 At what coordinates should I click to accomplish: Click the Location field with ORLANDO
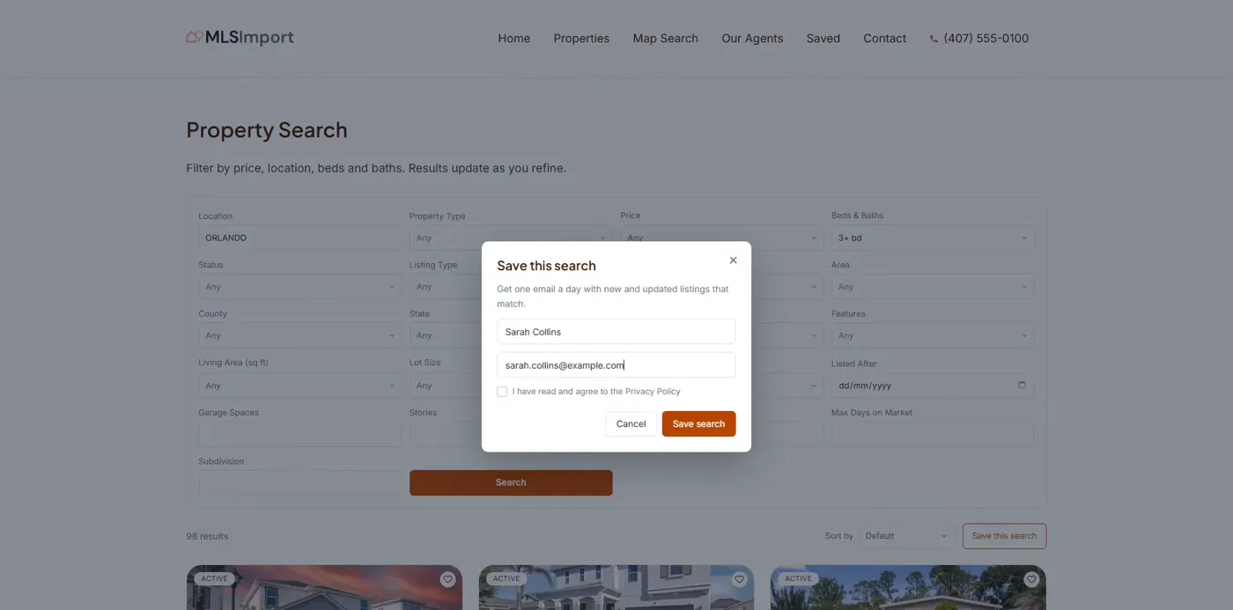(299, 238)
